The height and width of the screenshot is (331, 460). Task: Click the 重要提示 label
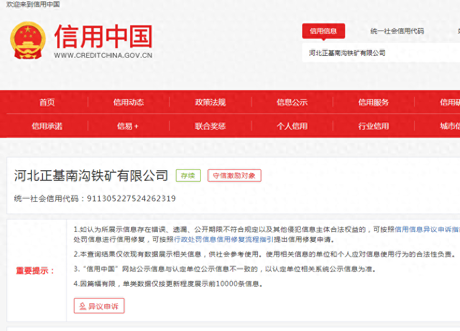(x=35, y=270)
